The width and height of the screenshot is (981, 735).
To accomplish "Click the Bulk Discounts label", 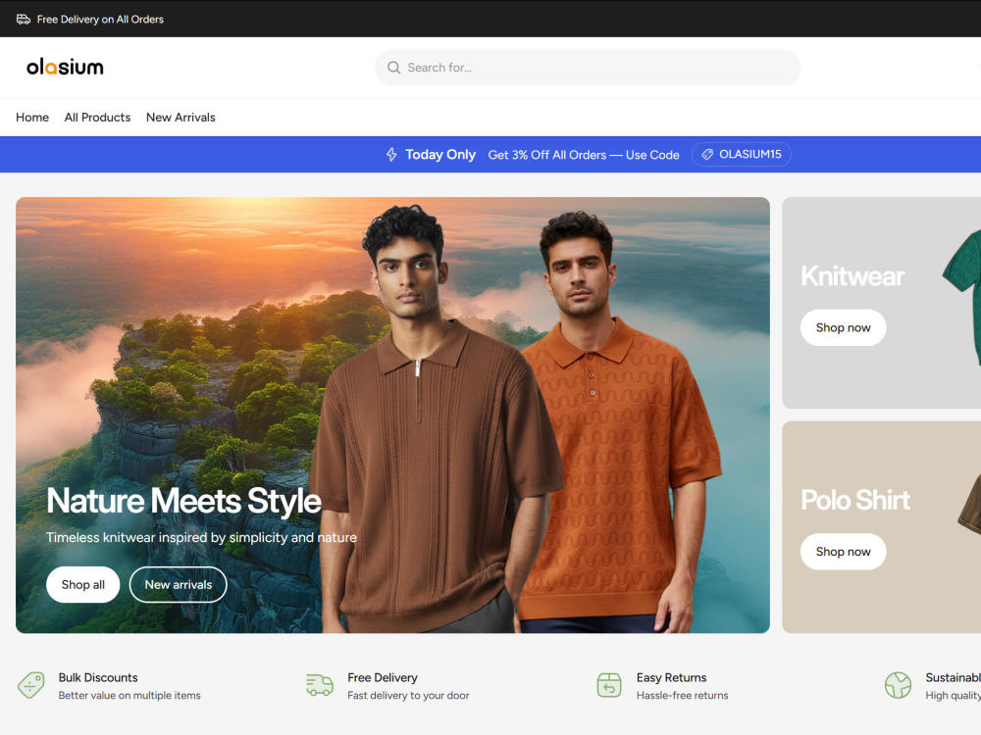I will (98, 677).
